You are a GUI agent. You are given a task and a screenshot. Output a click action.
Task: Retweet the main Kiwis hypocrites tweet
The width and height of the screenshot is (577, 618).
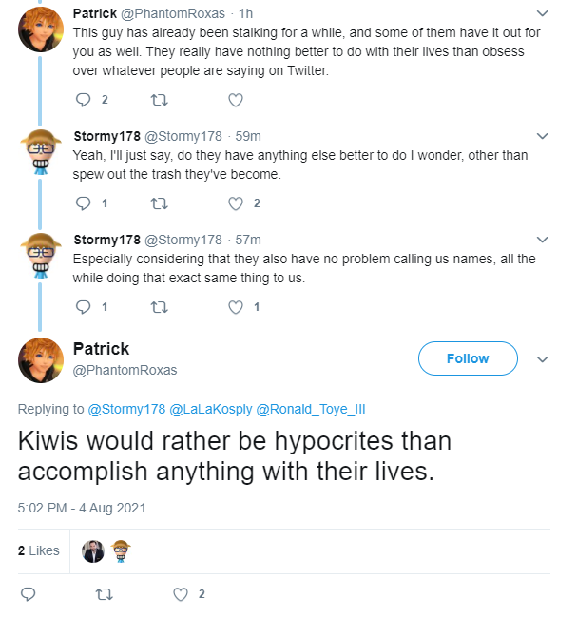pos(105,594)
